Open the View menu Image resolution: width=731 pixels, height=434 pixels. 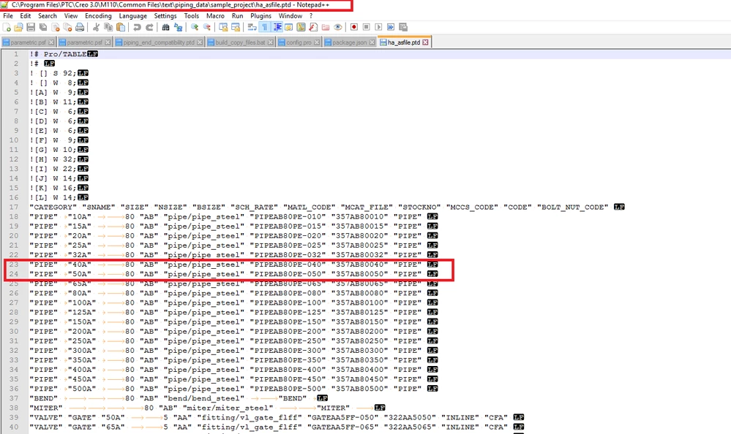coord(71,16)
